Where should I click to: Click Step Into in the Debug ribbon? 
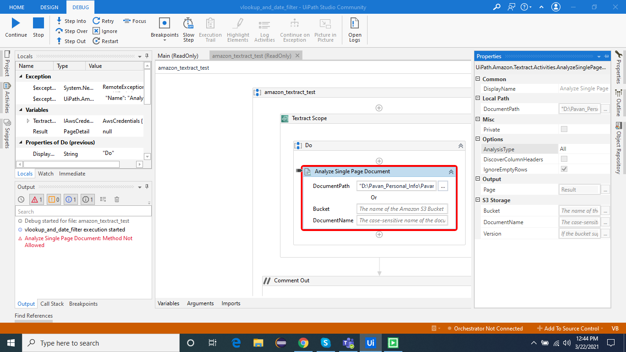[x=71, y=21]
